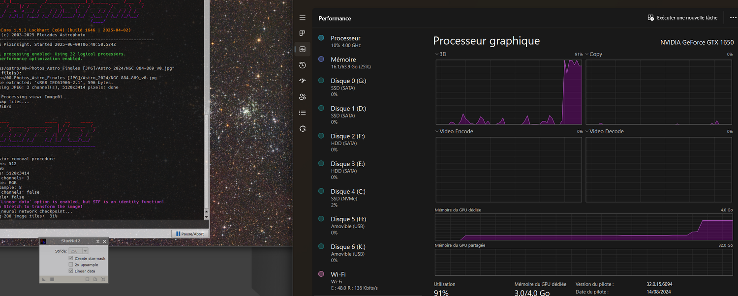Open the Users page icon
This screenshot has height=296, width=738.
coord(303,97)
